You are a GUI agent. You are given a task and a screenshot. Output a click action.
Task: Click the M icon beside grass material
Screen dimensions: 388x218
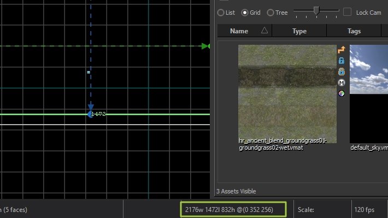click(342, 83)
